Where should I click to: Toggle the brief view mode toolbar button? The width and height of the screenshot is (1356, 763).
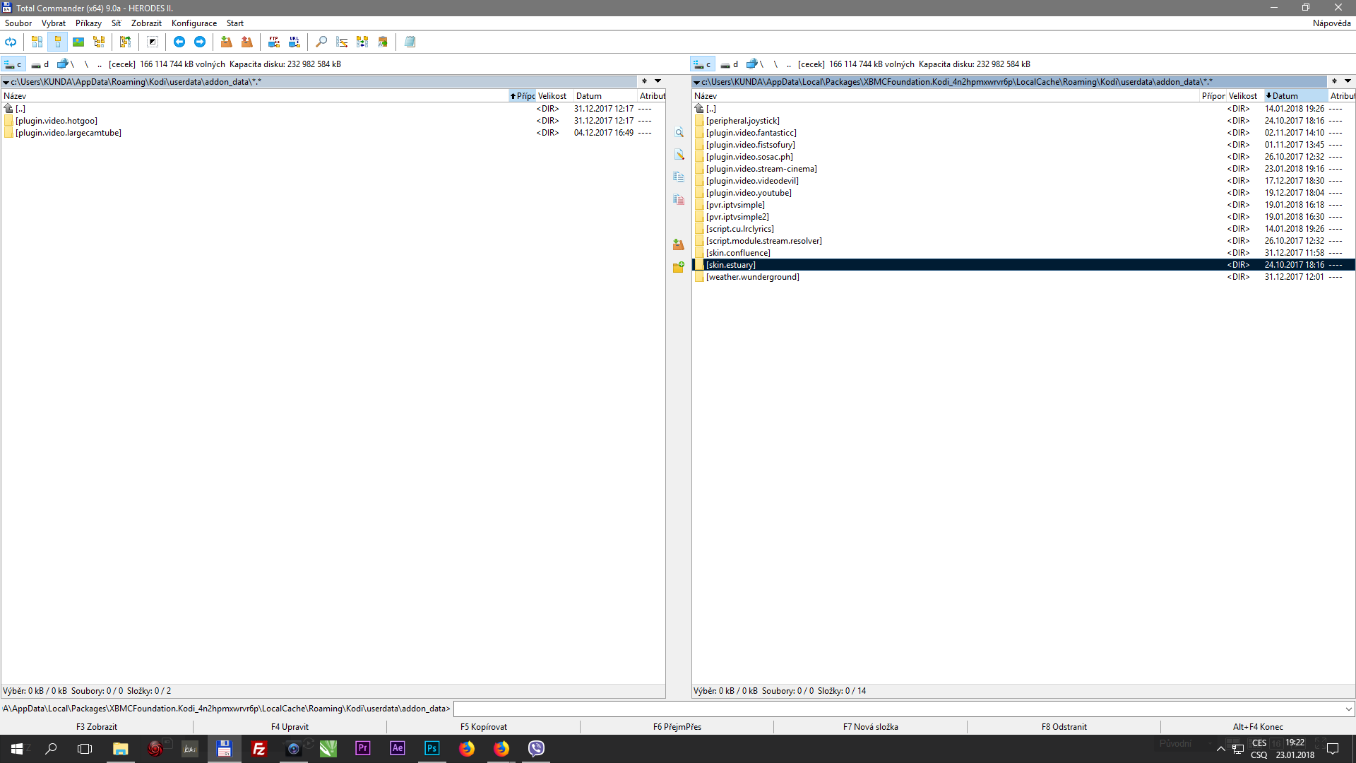[x=37, y=42]
